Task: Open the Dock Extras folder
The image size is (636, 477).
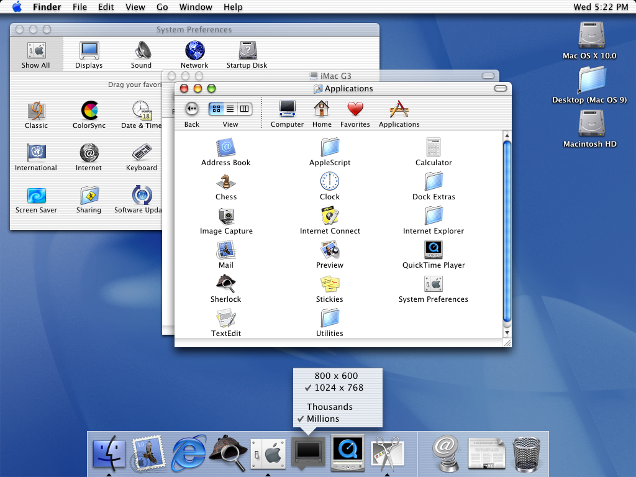Action: [x=434, y=181]
